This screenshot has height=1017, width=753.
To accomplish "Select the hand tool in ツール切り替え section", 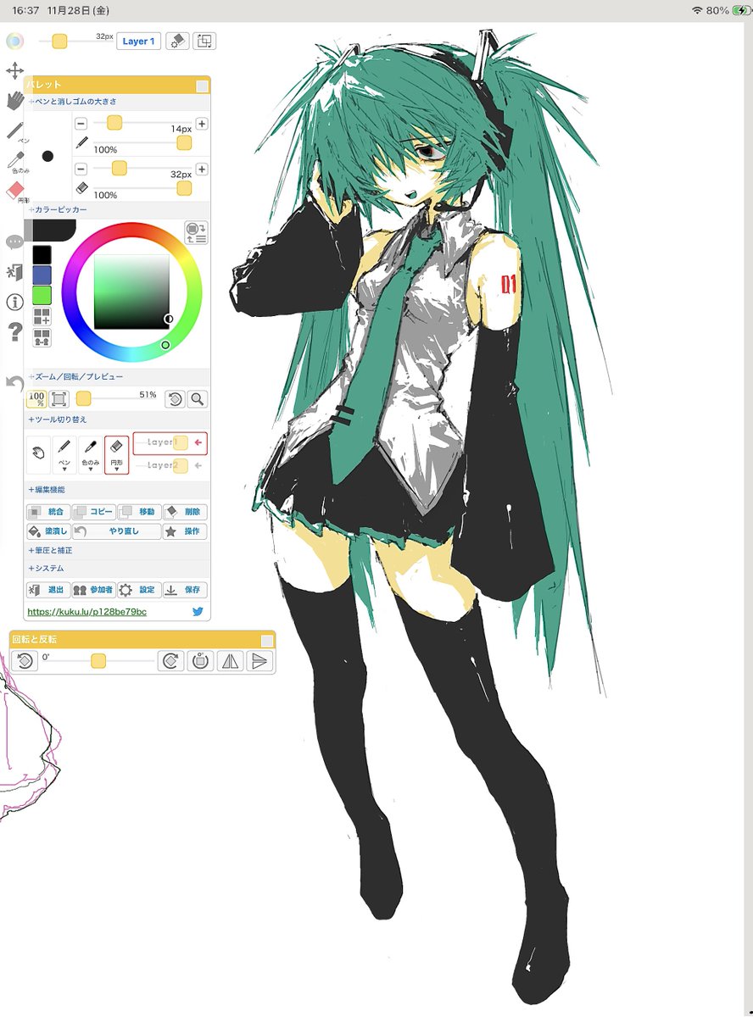I will pyautogui.click(x=38, y=455).
